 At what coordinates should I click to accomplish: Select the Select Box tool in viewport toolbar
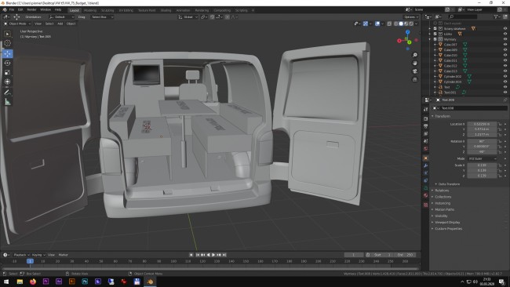point(8,34)
